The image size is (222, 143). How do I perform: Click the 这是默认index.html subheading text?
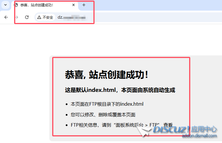[x=120, y=90]
